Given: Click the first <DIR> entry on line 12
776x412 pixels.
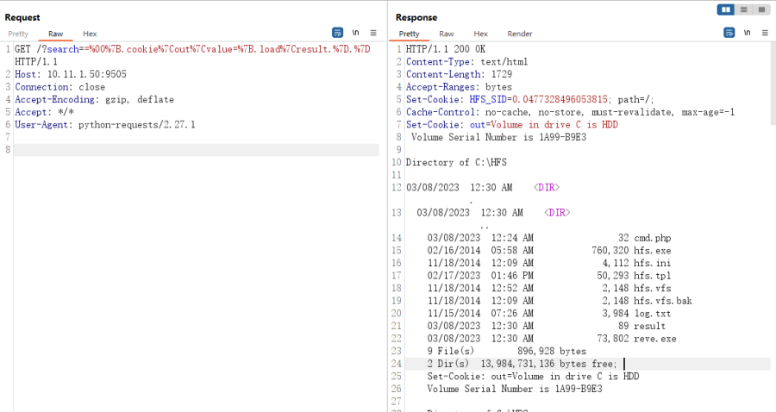Looking at the screenshot, I should [x=547, y=187].
